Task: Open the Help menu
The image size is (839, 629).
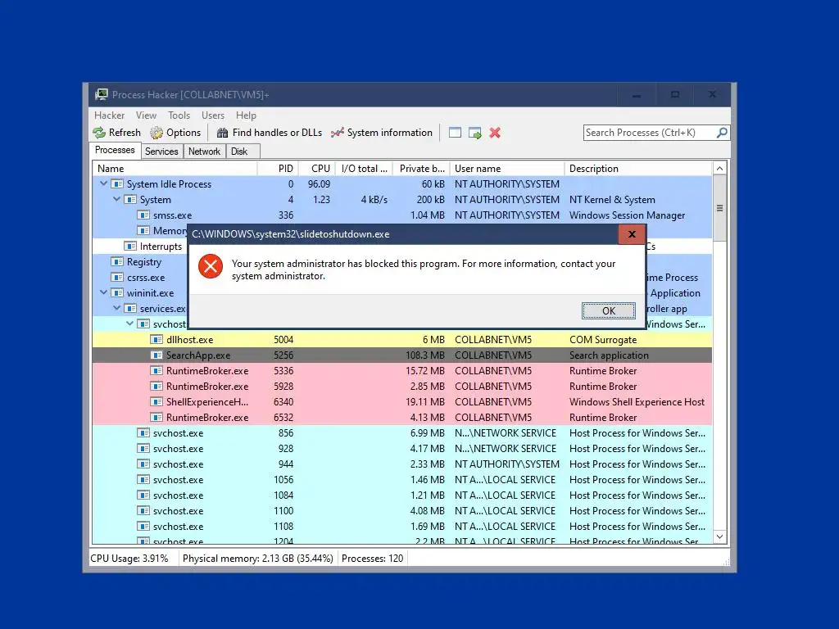Action: 246,115
